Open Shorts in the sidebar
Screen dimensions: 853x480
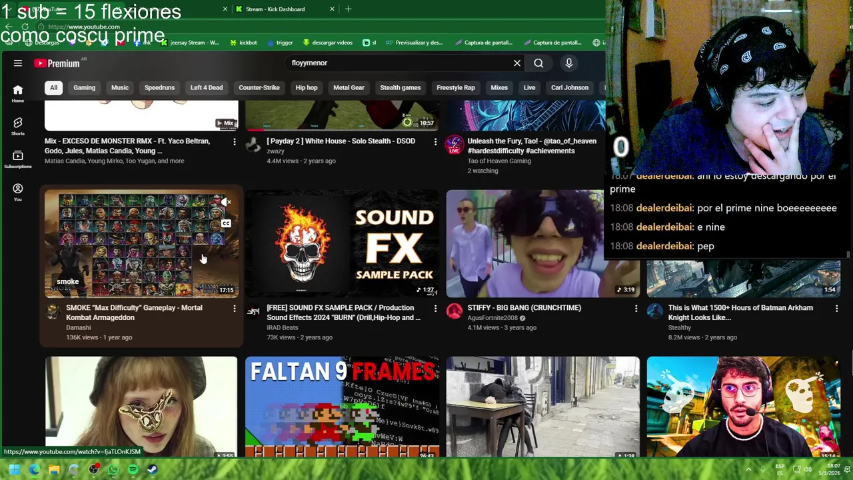18,126
